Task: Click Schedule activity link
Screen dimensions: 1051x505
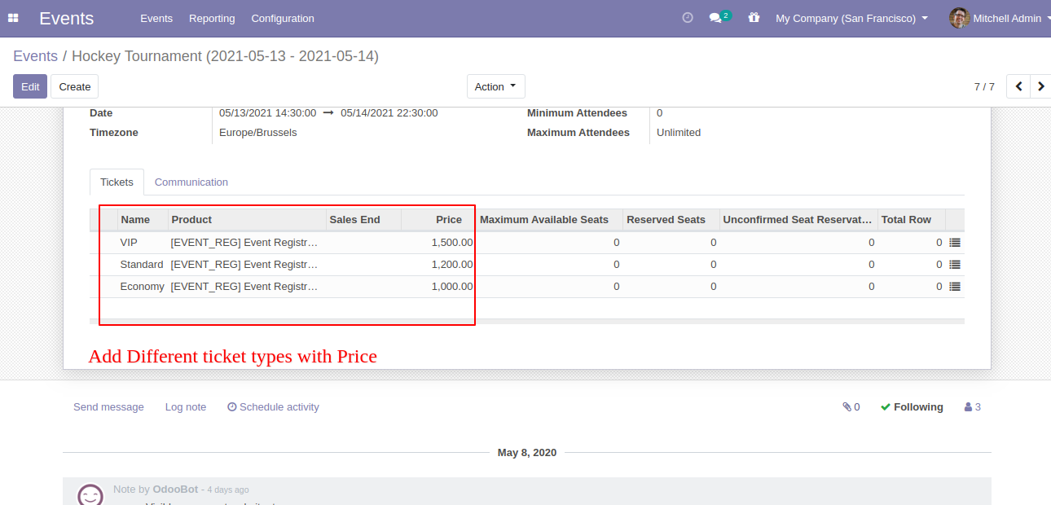Action: click(273, 407)
